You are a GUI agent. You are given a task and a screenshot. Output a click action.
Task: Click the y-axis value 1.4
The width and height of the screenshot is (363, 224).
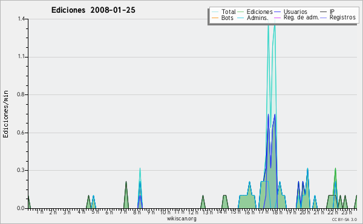[21, 19]
